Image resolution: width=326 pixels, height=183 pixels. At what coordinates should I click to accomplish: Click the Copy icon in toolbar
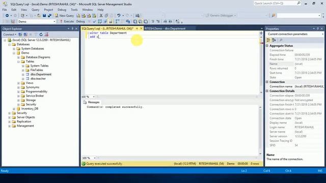(106, 16)
